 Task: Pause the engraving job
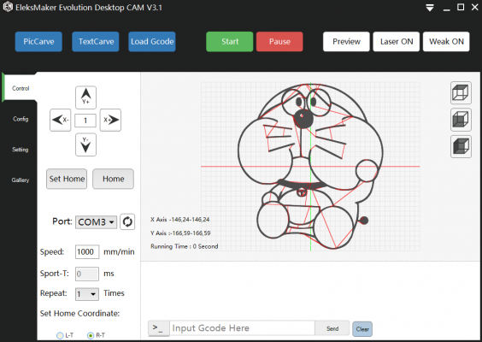point(279,42)
